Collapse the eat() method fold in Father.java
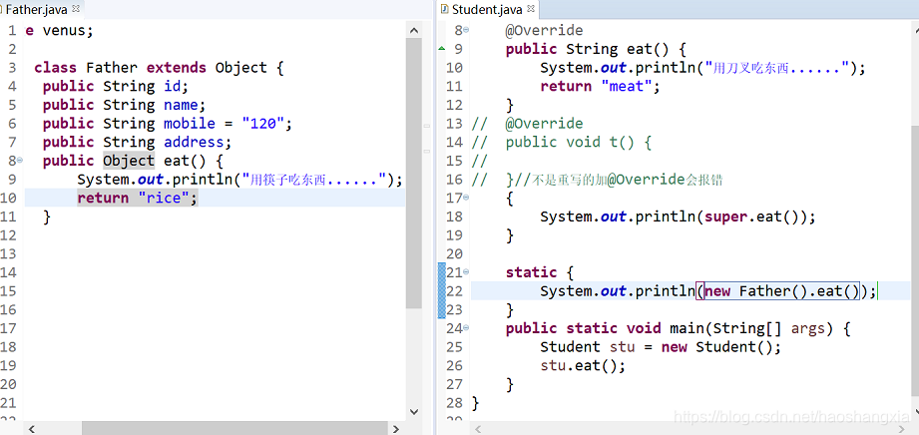Viewport: 919px width, 435px height. (20, 160)
